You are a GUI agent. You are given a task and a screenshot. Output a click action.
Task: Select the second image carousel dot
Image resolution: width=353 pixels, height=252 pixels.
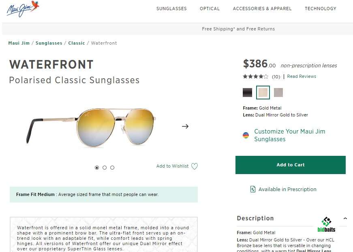coord(105,168)
